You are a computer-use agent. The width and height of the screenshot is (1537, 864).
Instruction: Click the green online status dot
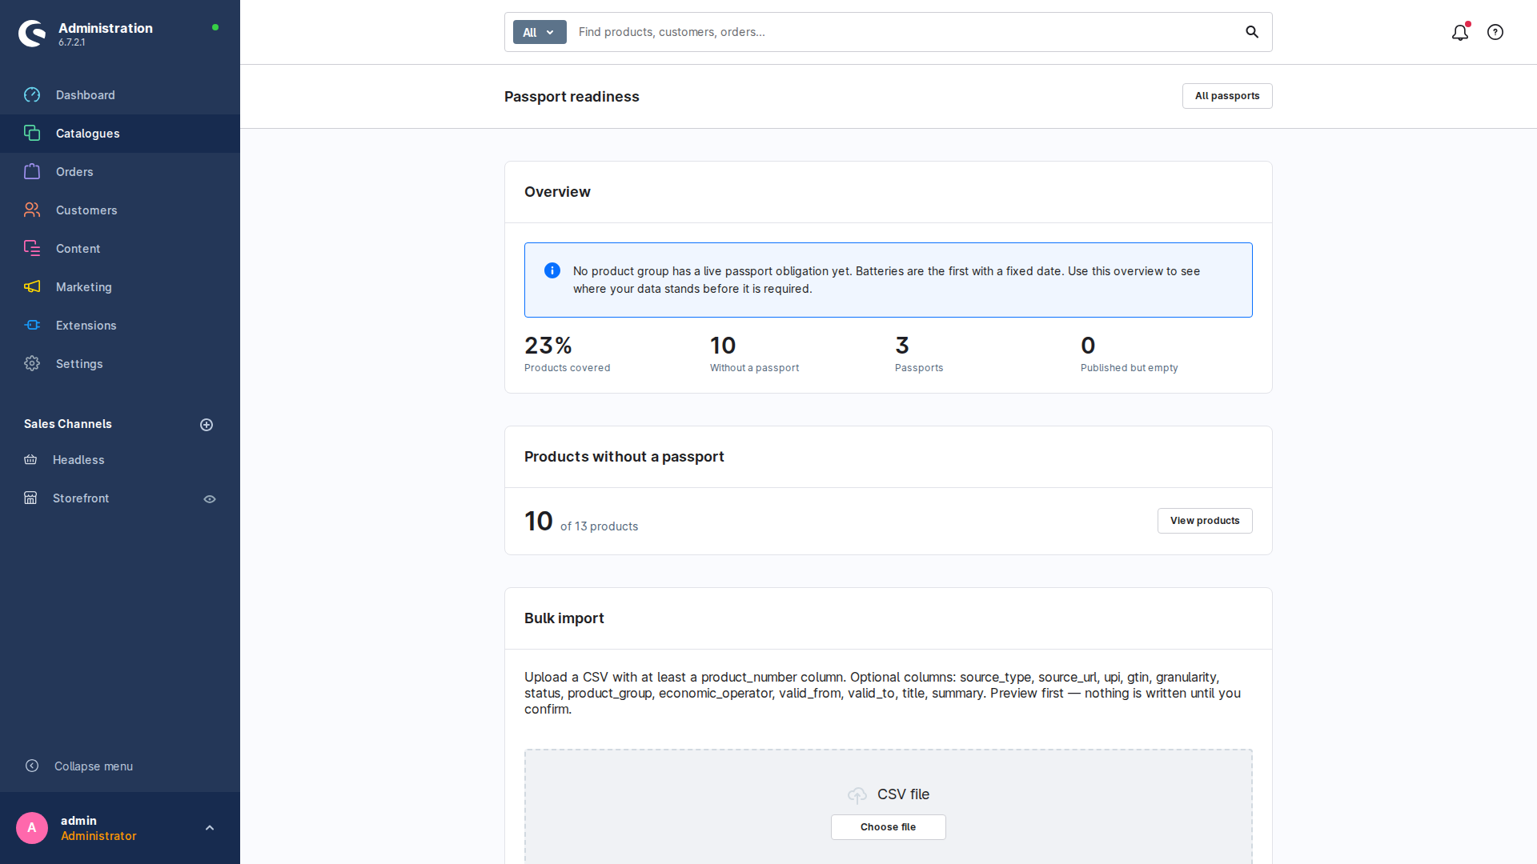215,27
